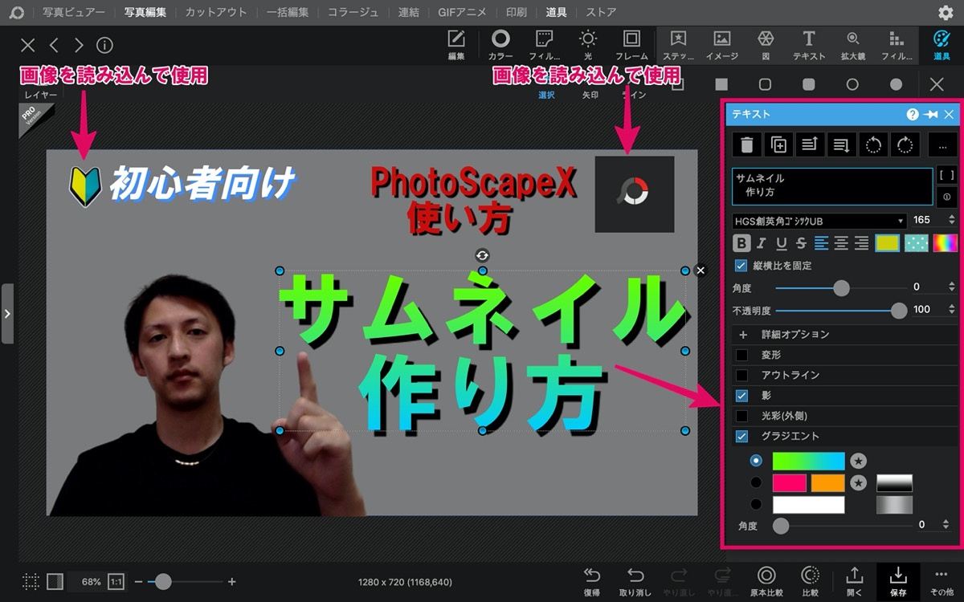Image resolution: width=964 pixels, height=602 pixels.
Task: Open the yellow text color swatch
Action: click(x=887, y=243)
